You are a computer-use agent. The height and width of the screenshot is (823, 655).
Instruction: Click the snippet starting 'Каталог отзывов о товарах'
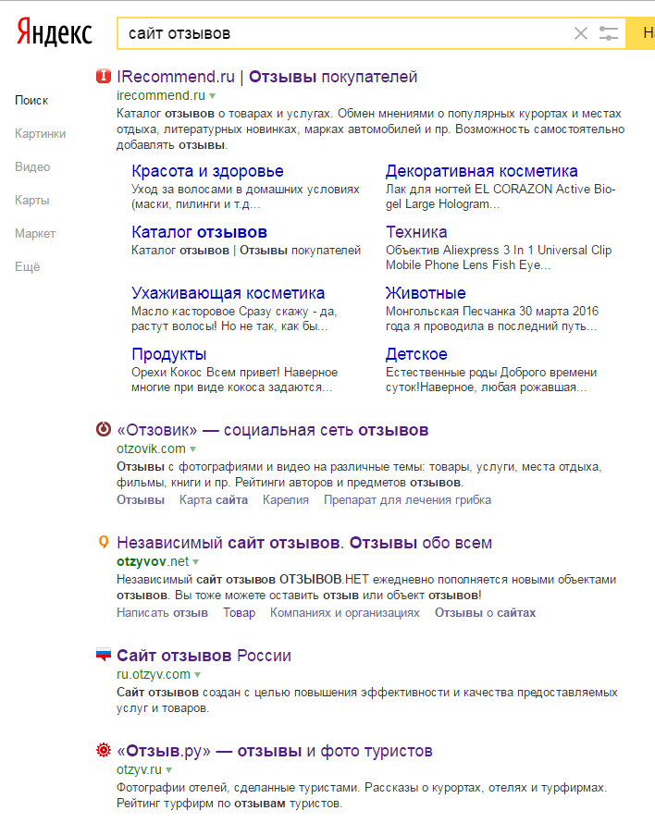(x=370, y=129)
